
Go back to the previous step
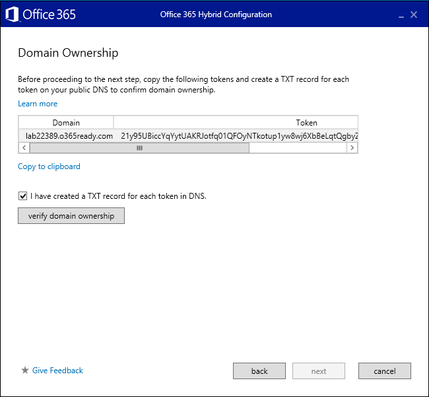pyautogui.click(x=259, y=371)
